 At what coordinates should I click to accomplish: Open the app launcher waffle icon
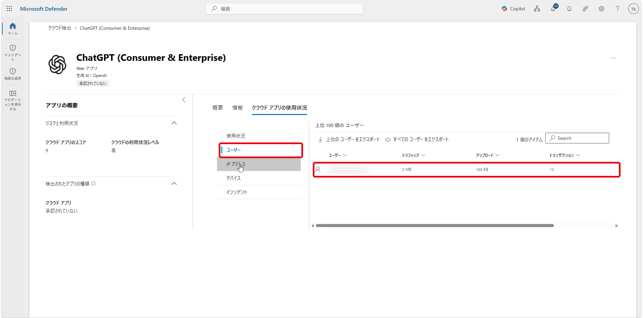click(9, 9)
